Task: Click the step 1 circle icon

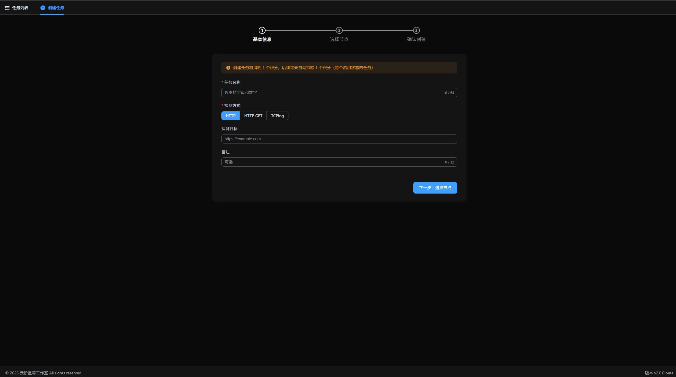Action: [x=262, y=30]
